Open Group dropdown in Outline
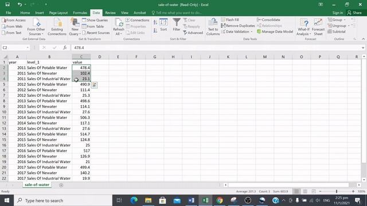The height and width of the screenshot is (206, 367). pyautogui.click(x=345, y=20)
